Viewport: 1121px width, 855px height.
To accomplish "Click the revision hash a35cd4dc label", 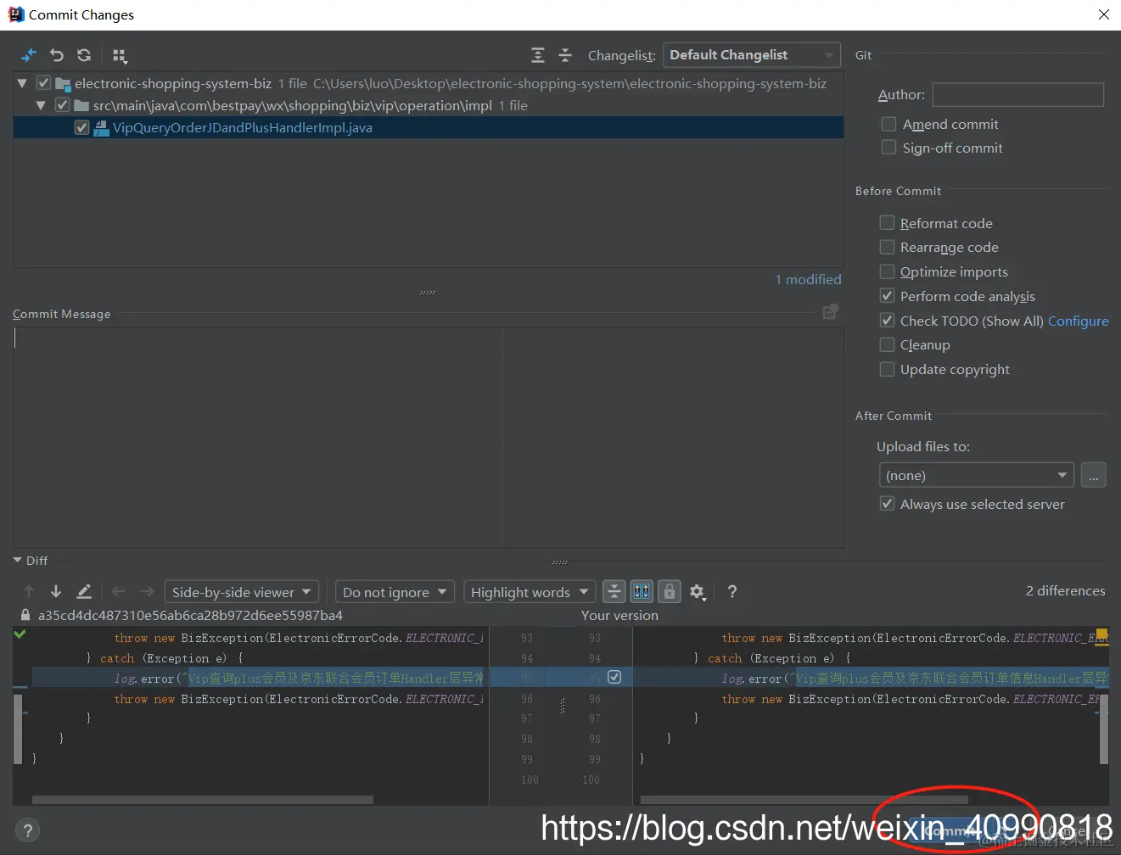I will pos(190,615).
